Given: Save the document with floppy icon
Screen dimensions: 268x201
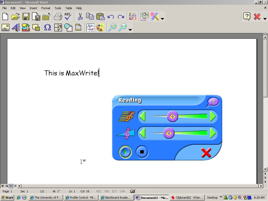Looking at the screenshot, I should (x=26, y=17).
